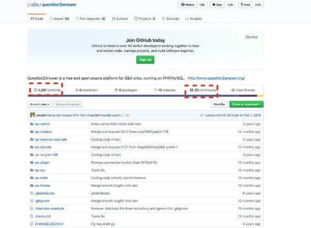Open the watchers count 136
The height and width of the screenshot is (228, 311).
coord(202,5)
